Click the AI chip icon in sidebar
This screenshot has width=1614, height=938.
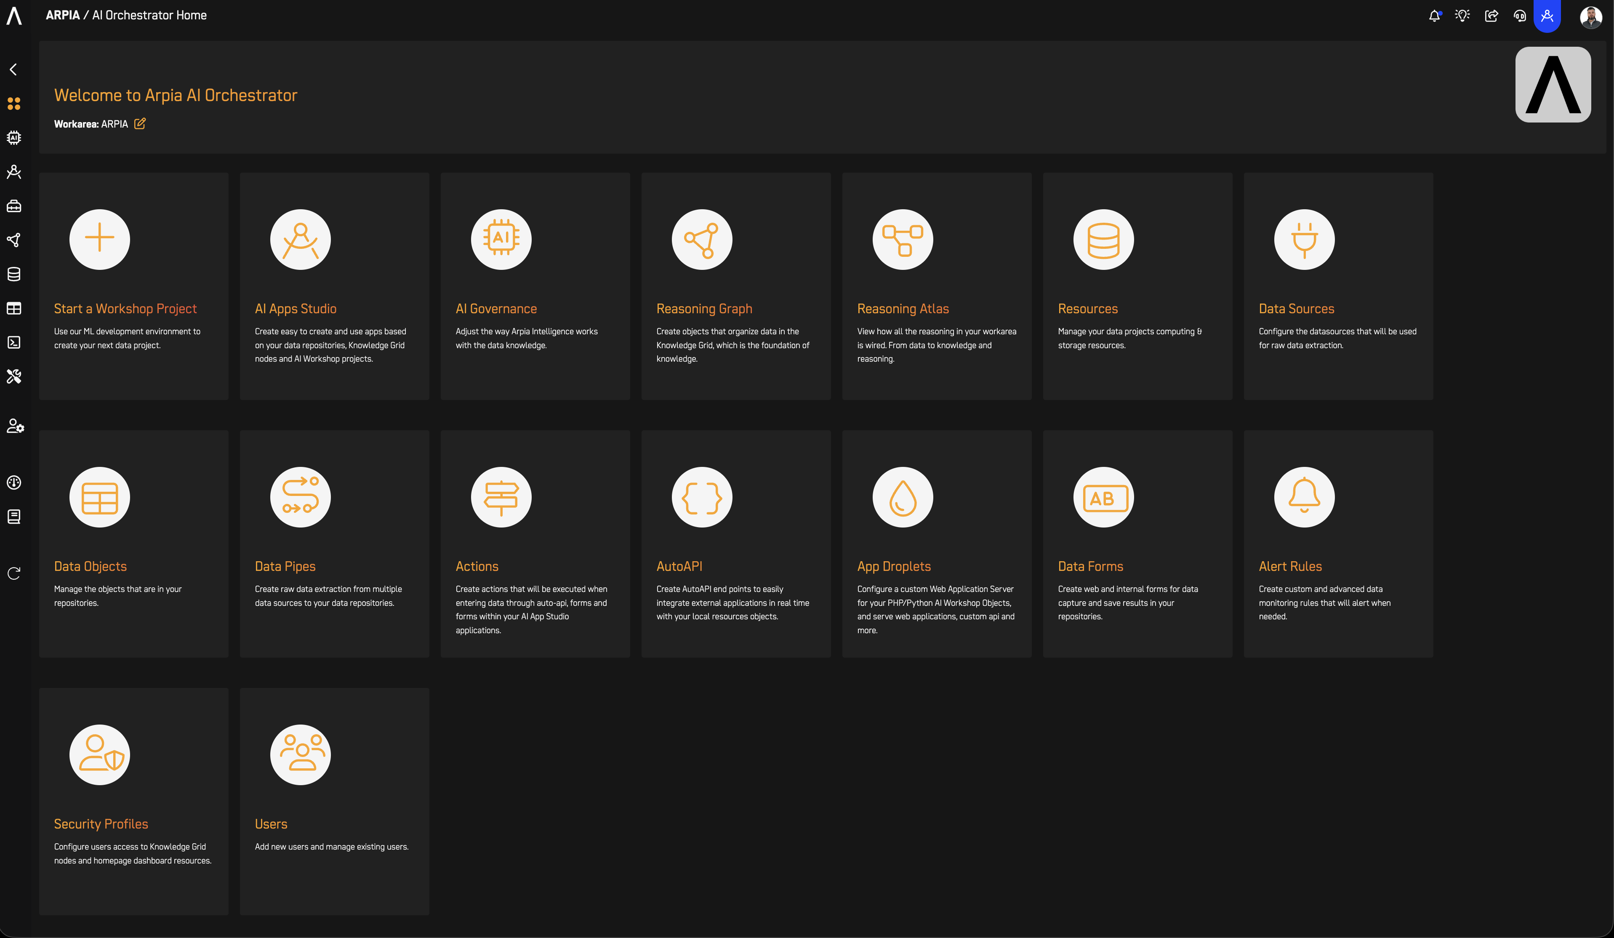pyautogui.click(x=13, y=138)
